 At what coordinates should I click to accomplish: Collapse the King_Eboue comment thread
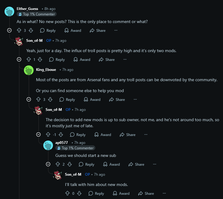(29, 99)
